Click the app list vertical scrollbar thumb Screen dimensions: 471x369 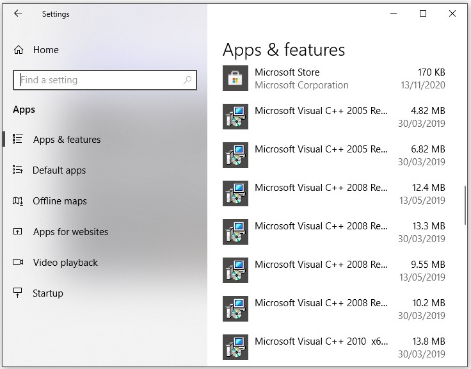tap(465, 205)
